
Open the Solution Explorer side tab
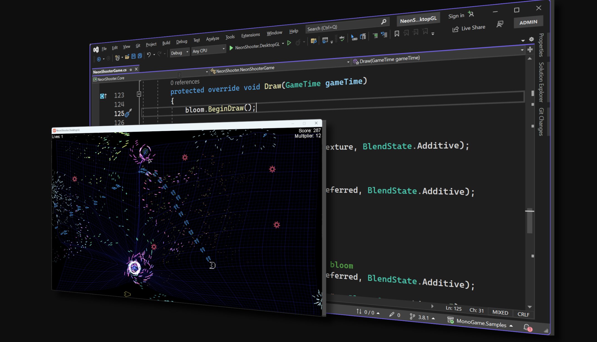pyautogui.click(x=541, y=82)
